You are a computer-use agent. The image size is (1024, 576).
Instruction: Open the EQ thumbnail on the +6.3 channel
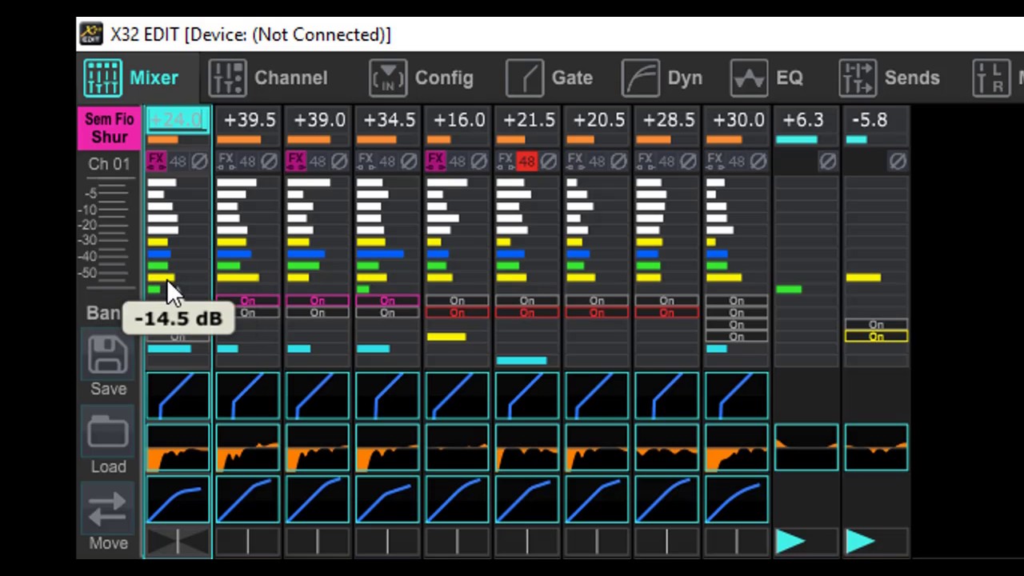pyautogui.click(x=806, y=448)
